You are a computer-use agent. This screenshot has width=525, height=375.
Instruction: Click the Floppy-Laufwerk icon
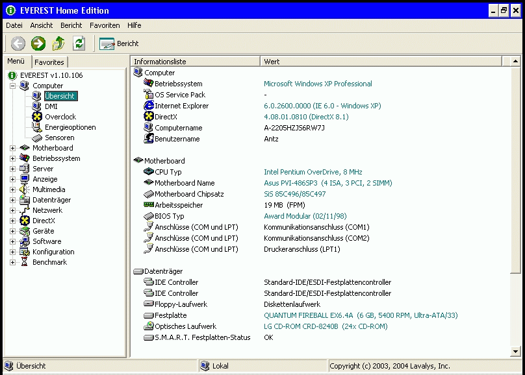[x=149, y=304]
